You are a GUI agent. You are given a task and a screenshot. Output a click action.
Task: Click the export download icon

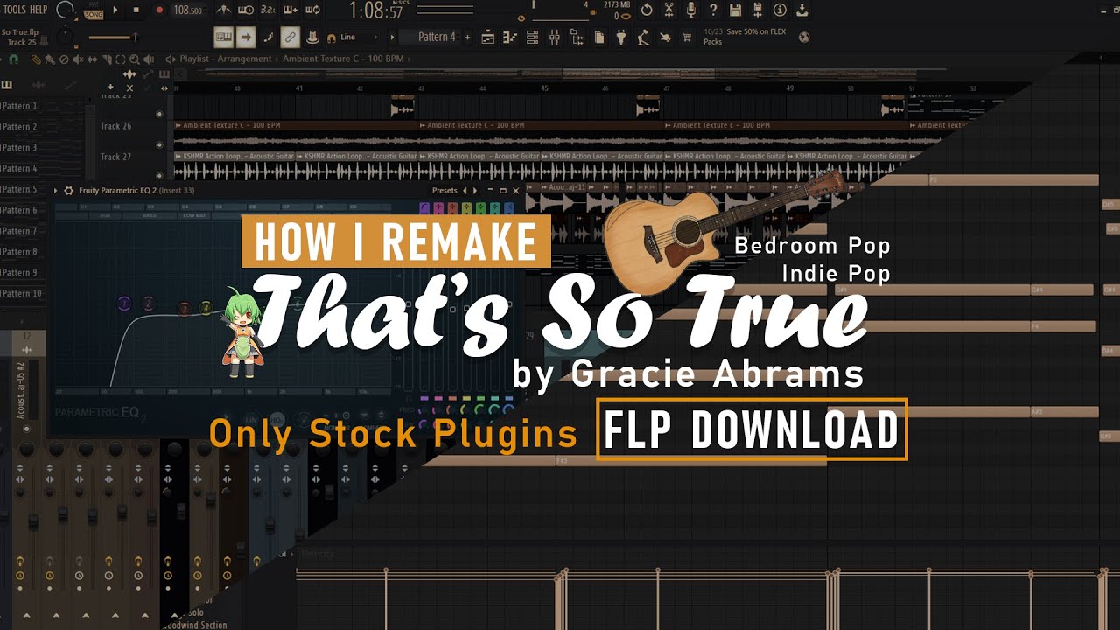(x=802, y=10)
